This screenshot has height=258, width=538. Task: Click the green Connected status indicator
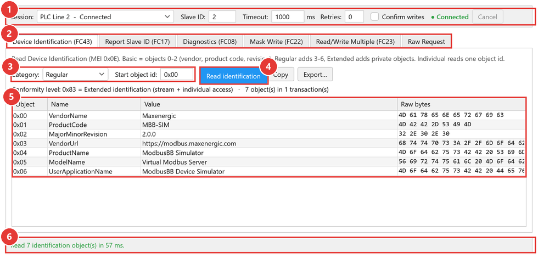450,17
